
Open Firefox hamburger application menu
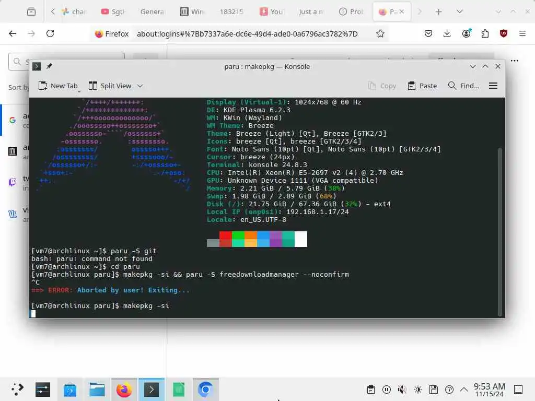click(x=522, y=33)
